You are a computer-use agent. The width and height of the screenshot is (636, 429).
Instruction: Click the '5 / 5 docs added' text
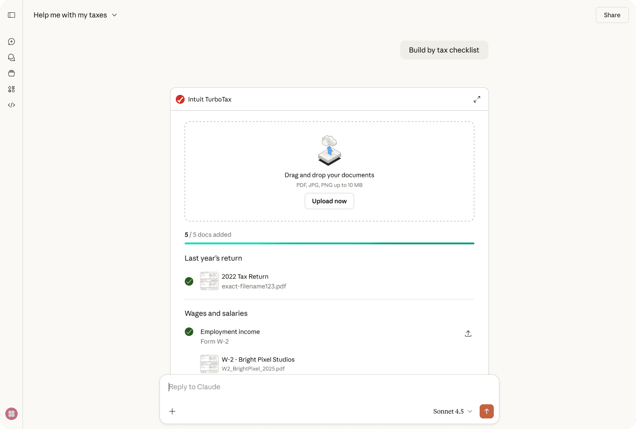point(208,235)
